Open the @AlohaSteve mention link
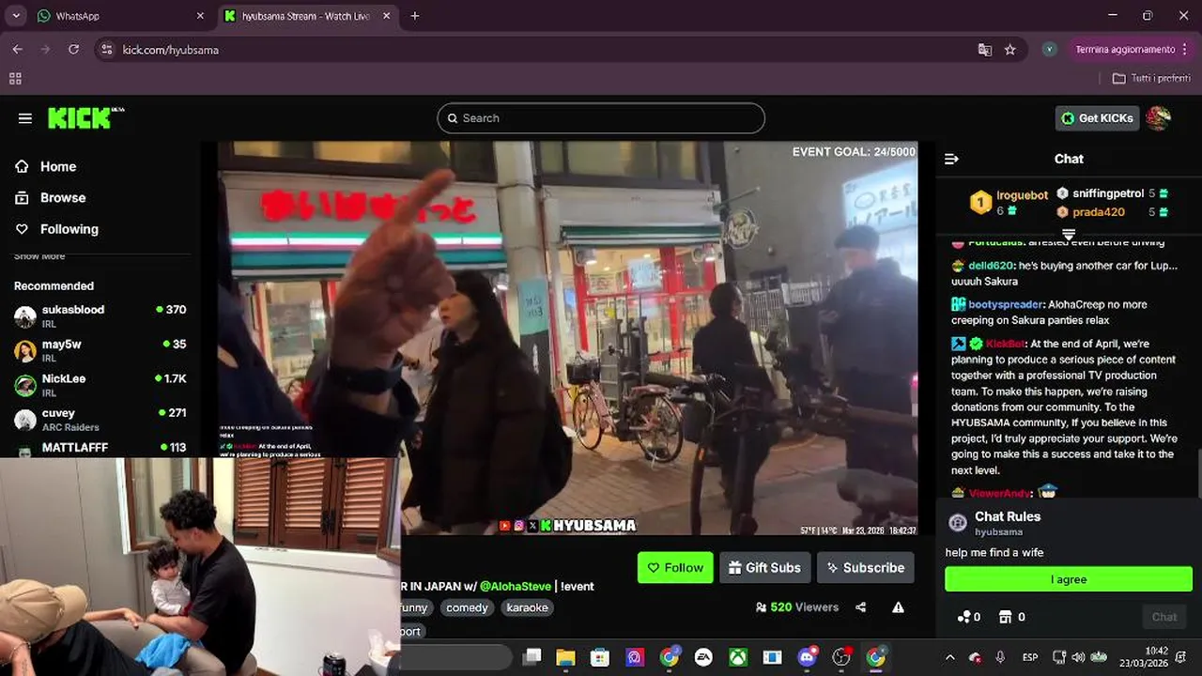This screenshot has width=1202, height=676. coord(516,586)
